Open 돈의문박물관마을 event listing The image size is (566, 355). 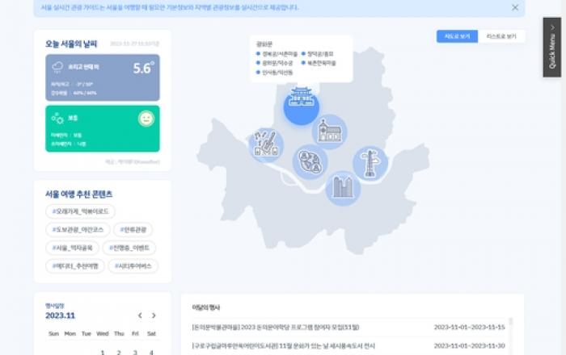(275, 327)
